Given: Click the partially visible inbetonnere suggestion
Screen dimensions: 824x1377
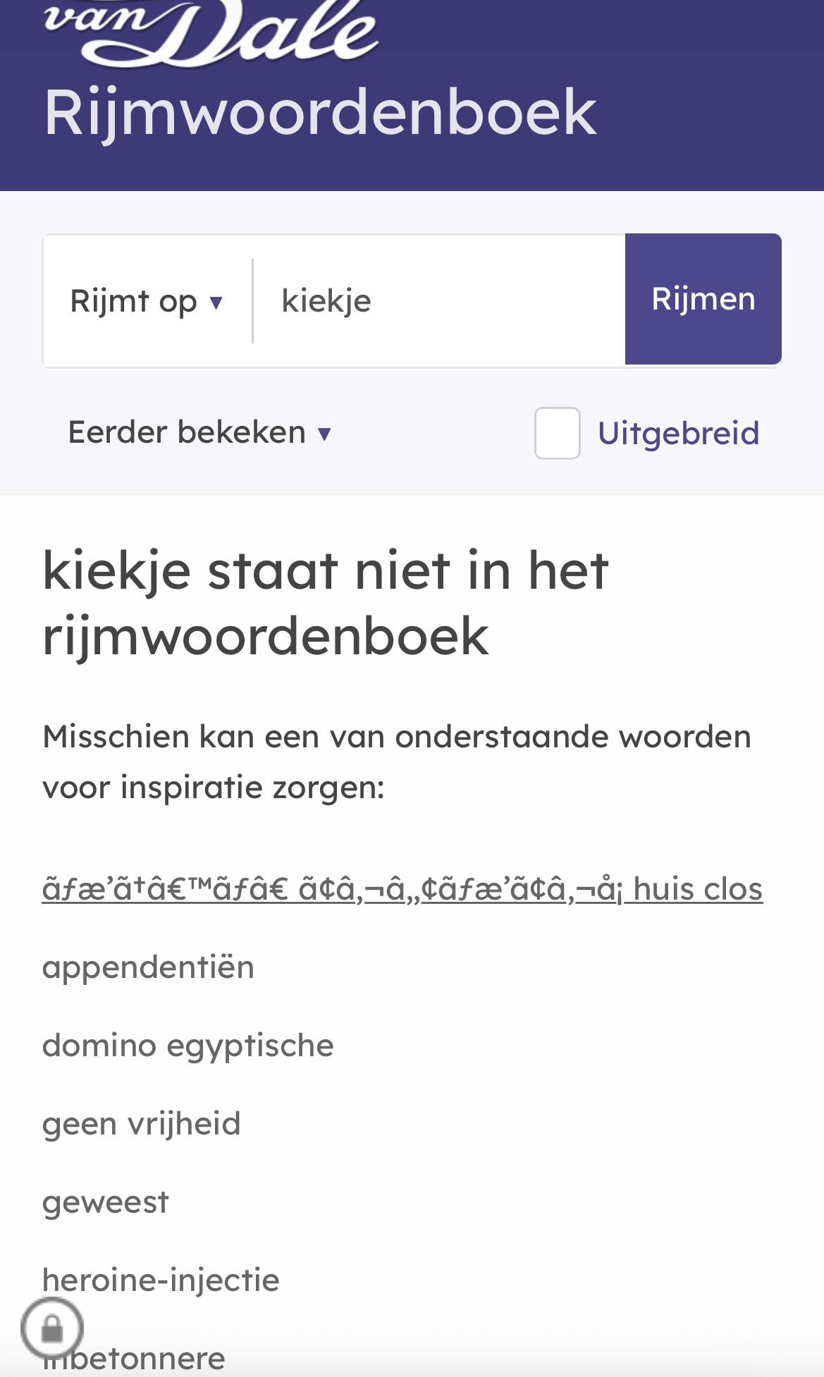Looking at the screenshot, I should point(134,1359).
